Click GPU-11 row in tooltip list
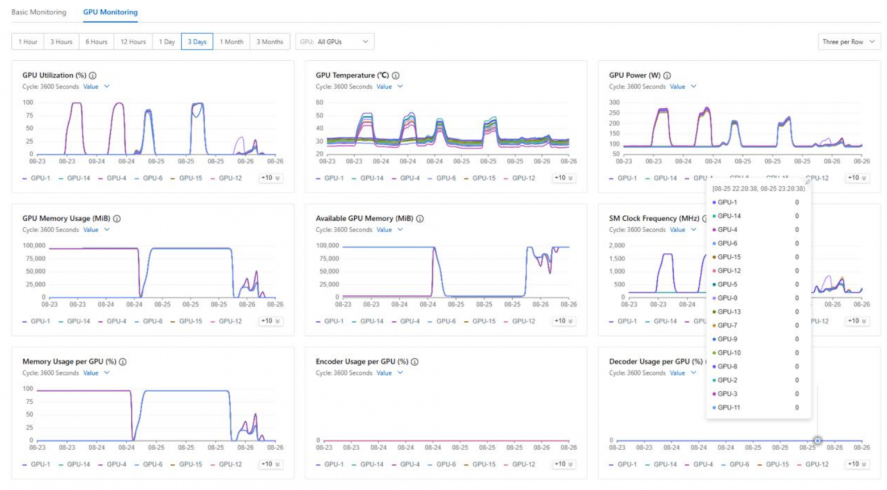Viewport: 887px width, 490px height. (x=756, y=407)
